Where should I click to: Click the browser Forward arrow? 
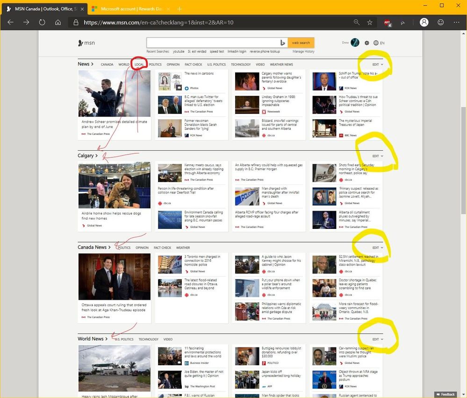point(26,22)
